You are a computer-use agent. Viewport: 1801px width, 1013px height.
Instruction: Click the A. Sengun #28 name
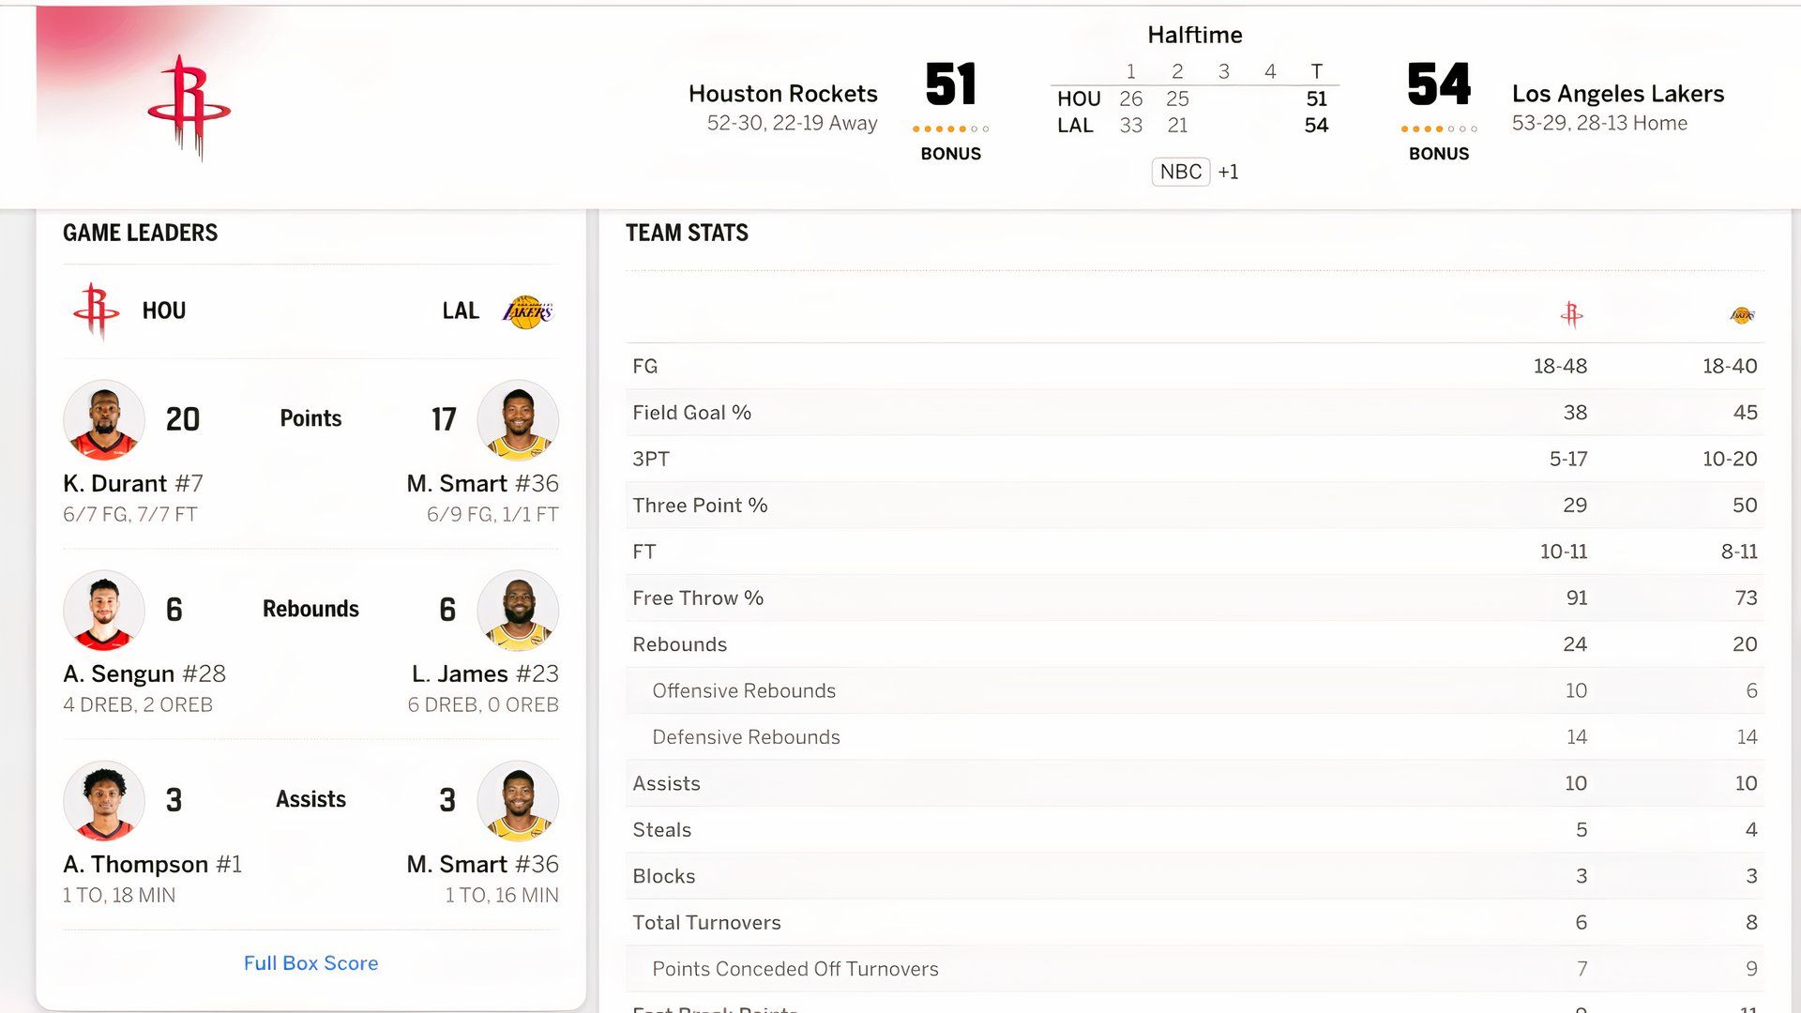(144, 674)
